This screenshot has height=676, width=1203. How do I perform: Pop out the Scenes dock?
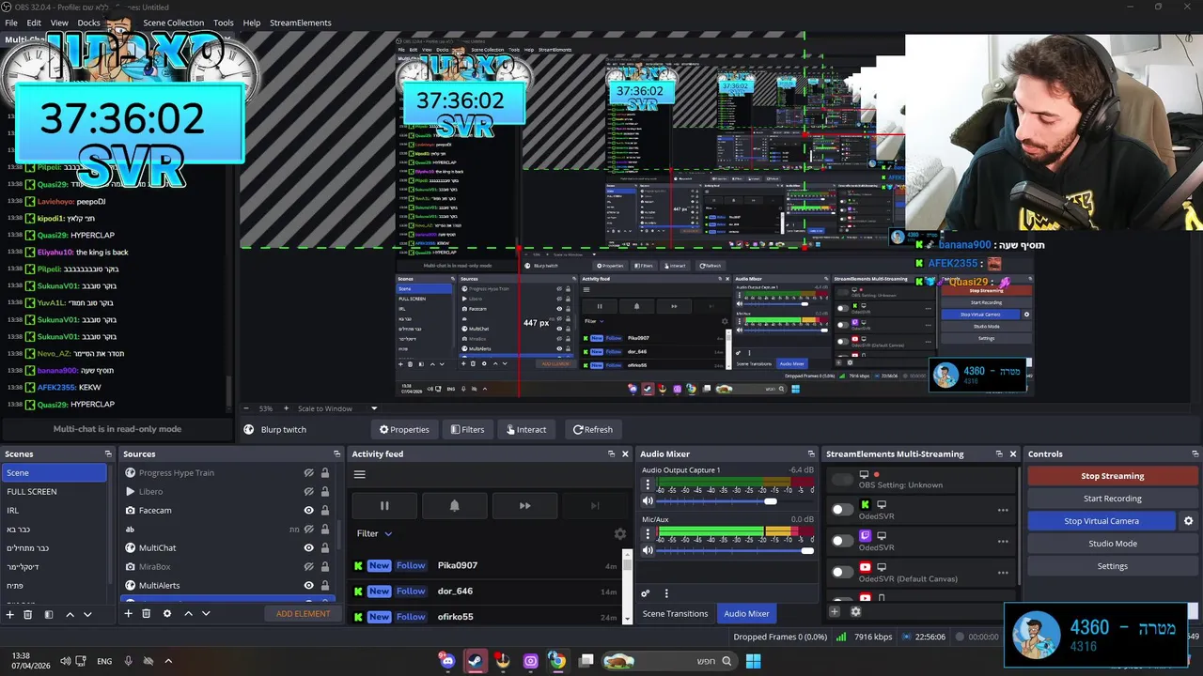click(x=108, y=454)
